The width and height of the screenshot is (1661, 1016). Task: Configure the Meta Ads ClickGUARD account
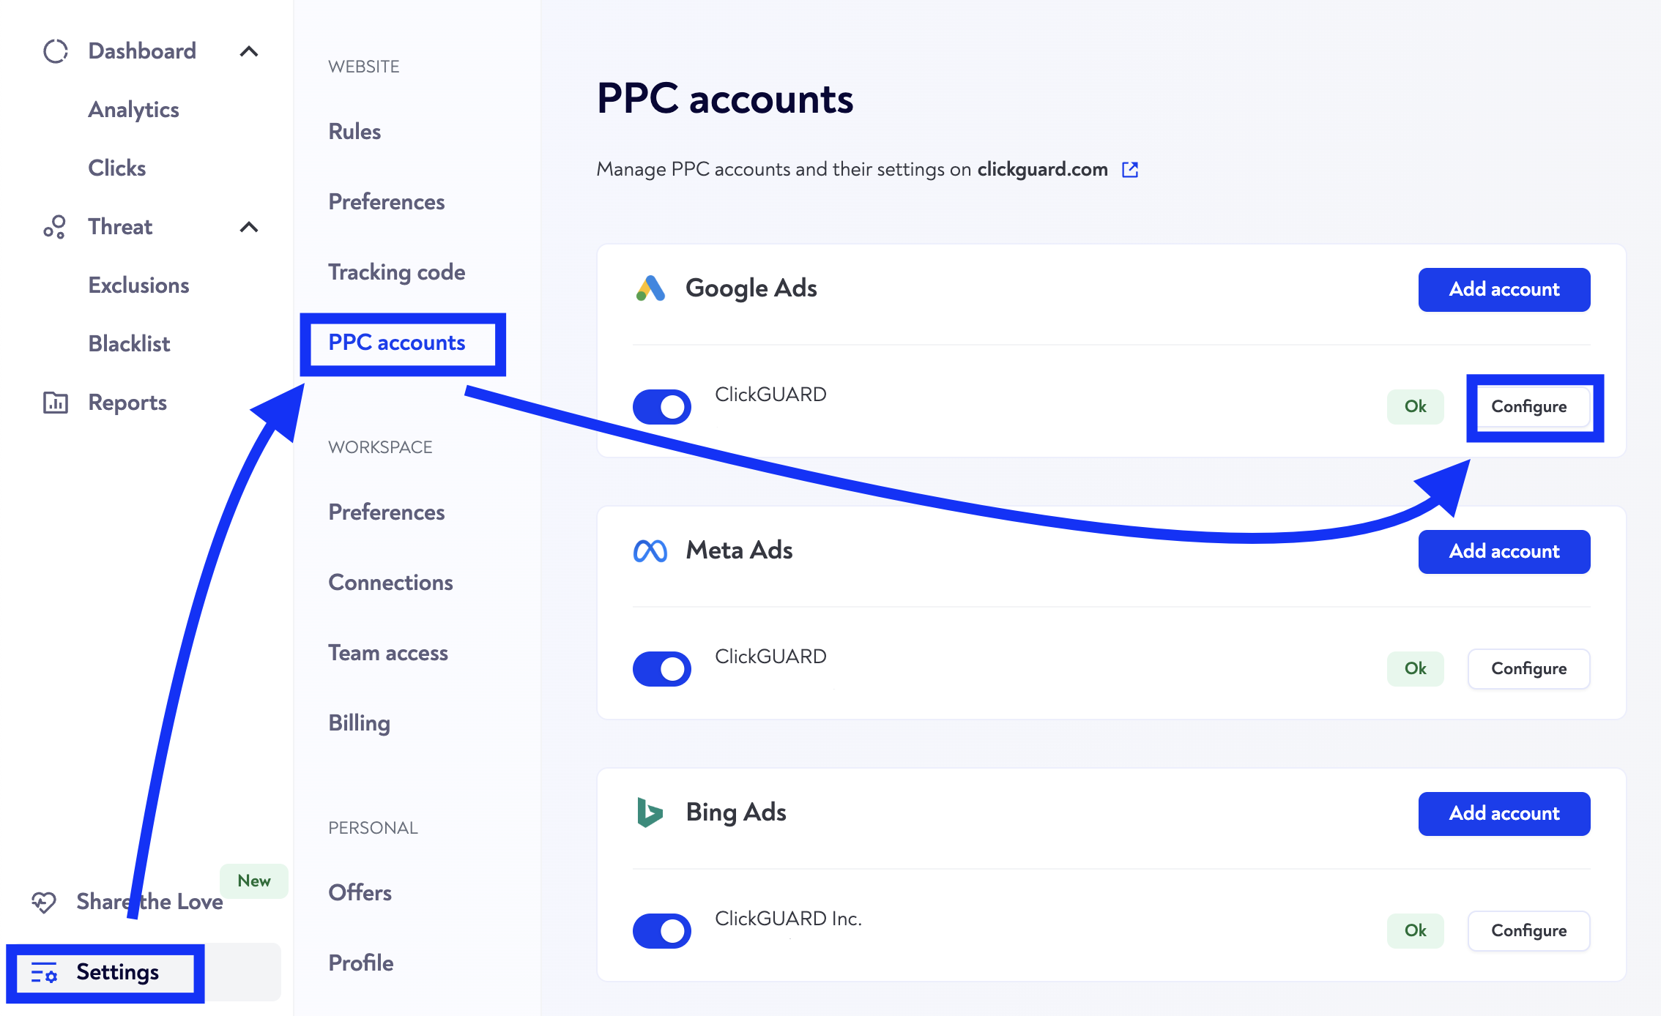point(1529,669)
